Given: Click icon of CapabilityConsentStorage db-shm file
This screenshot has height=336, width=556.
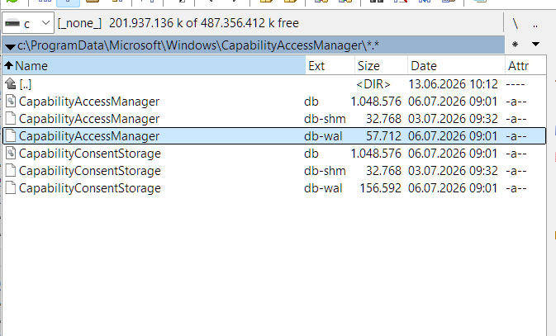Looking at the screenshot, I should click(11, 171).
